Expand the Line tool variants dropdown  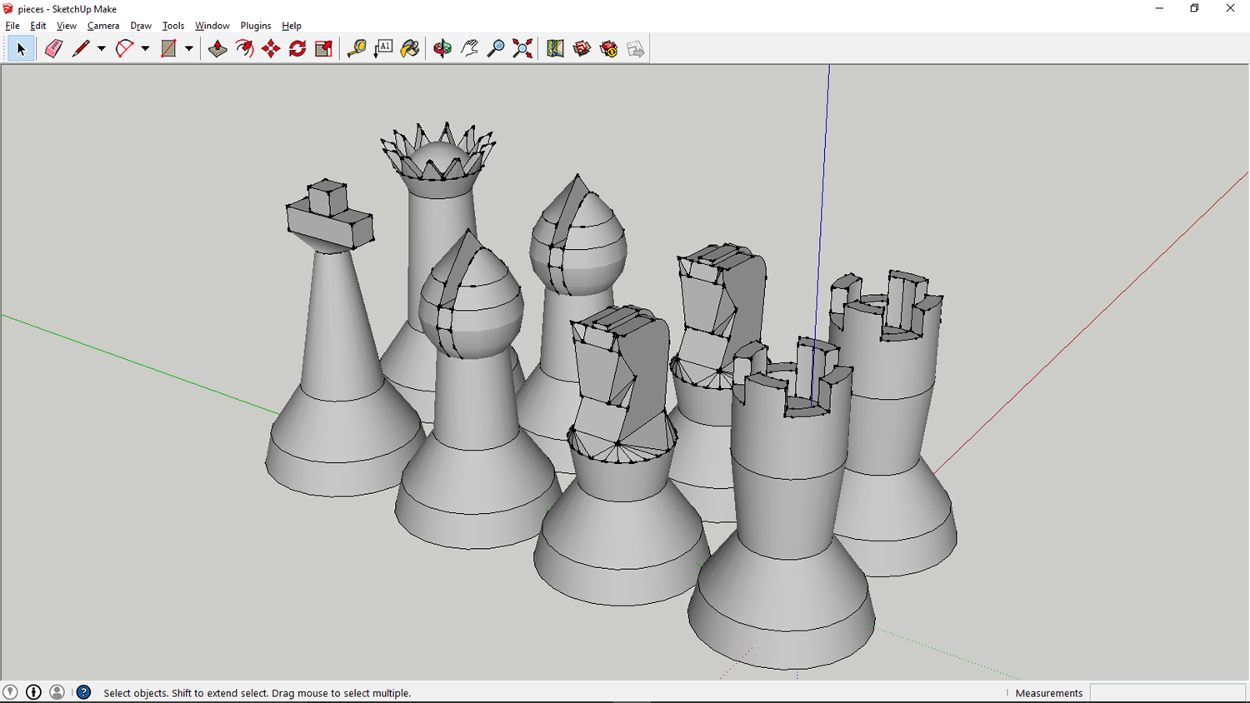coord(101,48)
